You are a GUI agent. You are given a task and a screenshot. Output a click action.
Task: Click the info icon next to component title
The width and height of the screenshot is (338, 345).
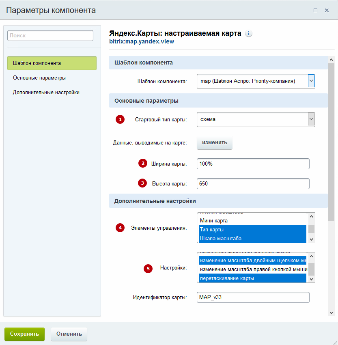coord(248,33)
